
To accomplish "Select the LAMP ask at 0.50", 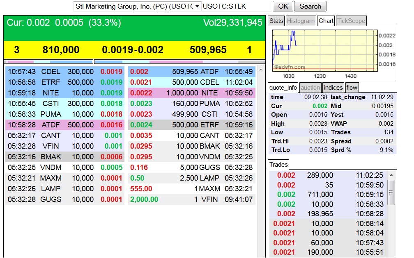I will (x=192, y=178).
